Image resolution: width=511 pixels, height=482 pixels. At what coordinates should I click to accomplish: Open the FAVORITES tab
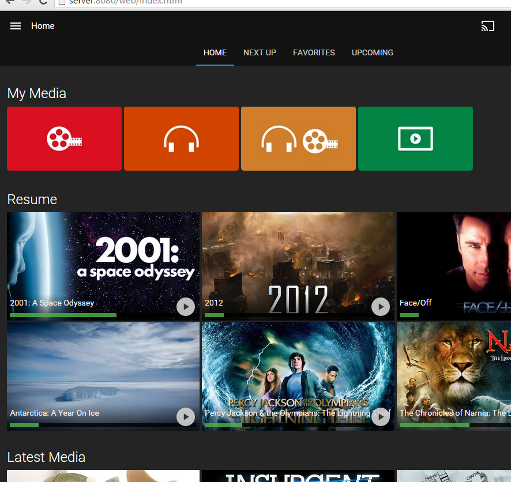(314, 53)
